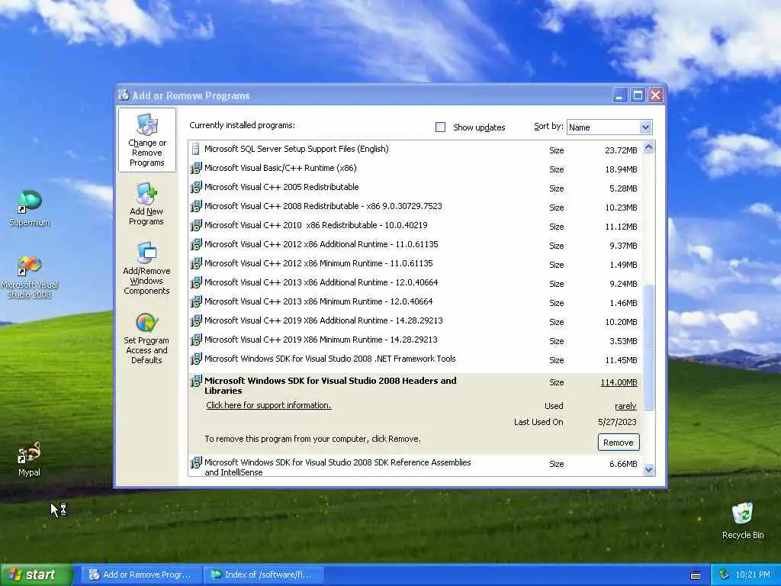Click icon of SDK Reference Assemblies and IntelliSense
Screen dimensions: 781x586
(196, 463)
